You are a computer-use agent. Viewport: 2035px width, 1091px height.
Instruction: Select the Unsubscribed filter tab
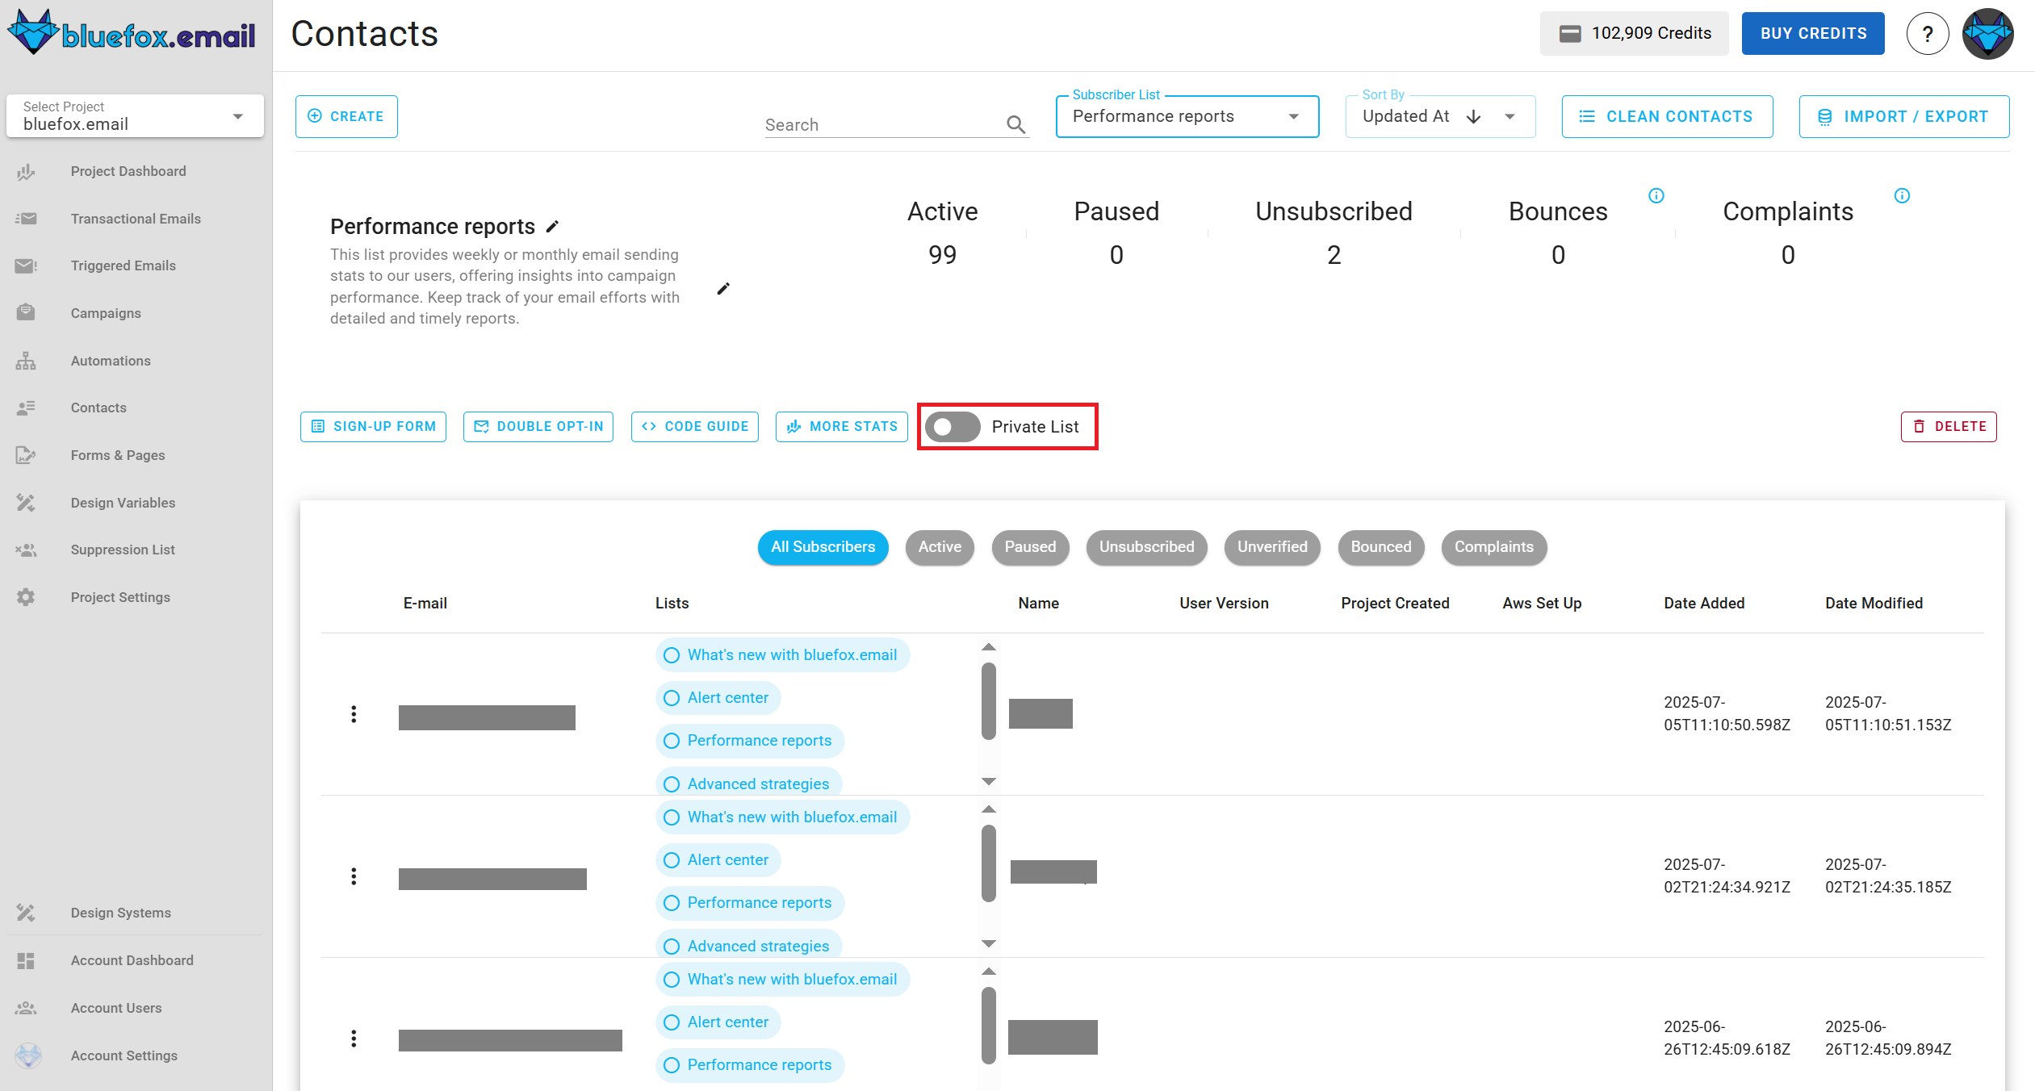pyautogui.click(x=1146, y=547)
